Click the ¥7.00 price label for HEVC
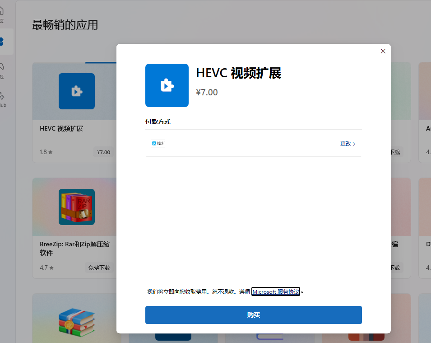The height and width of the screenshot is (343, 431). point(207,92)
